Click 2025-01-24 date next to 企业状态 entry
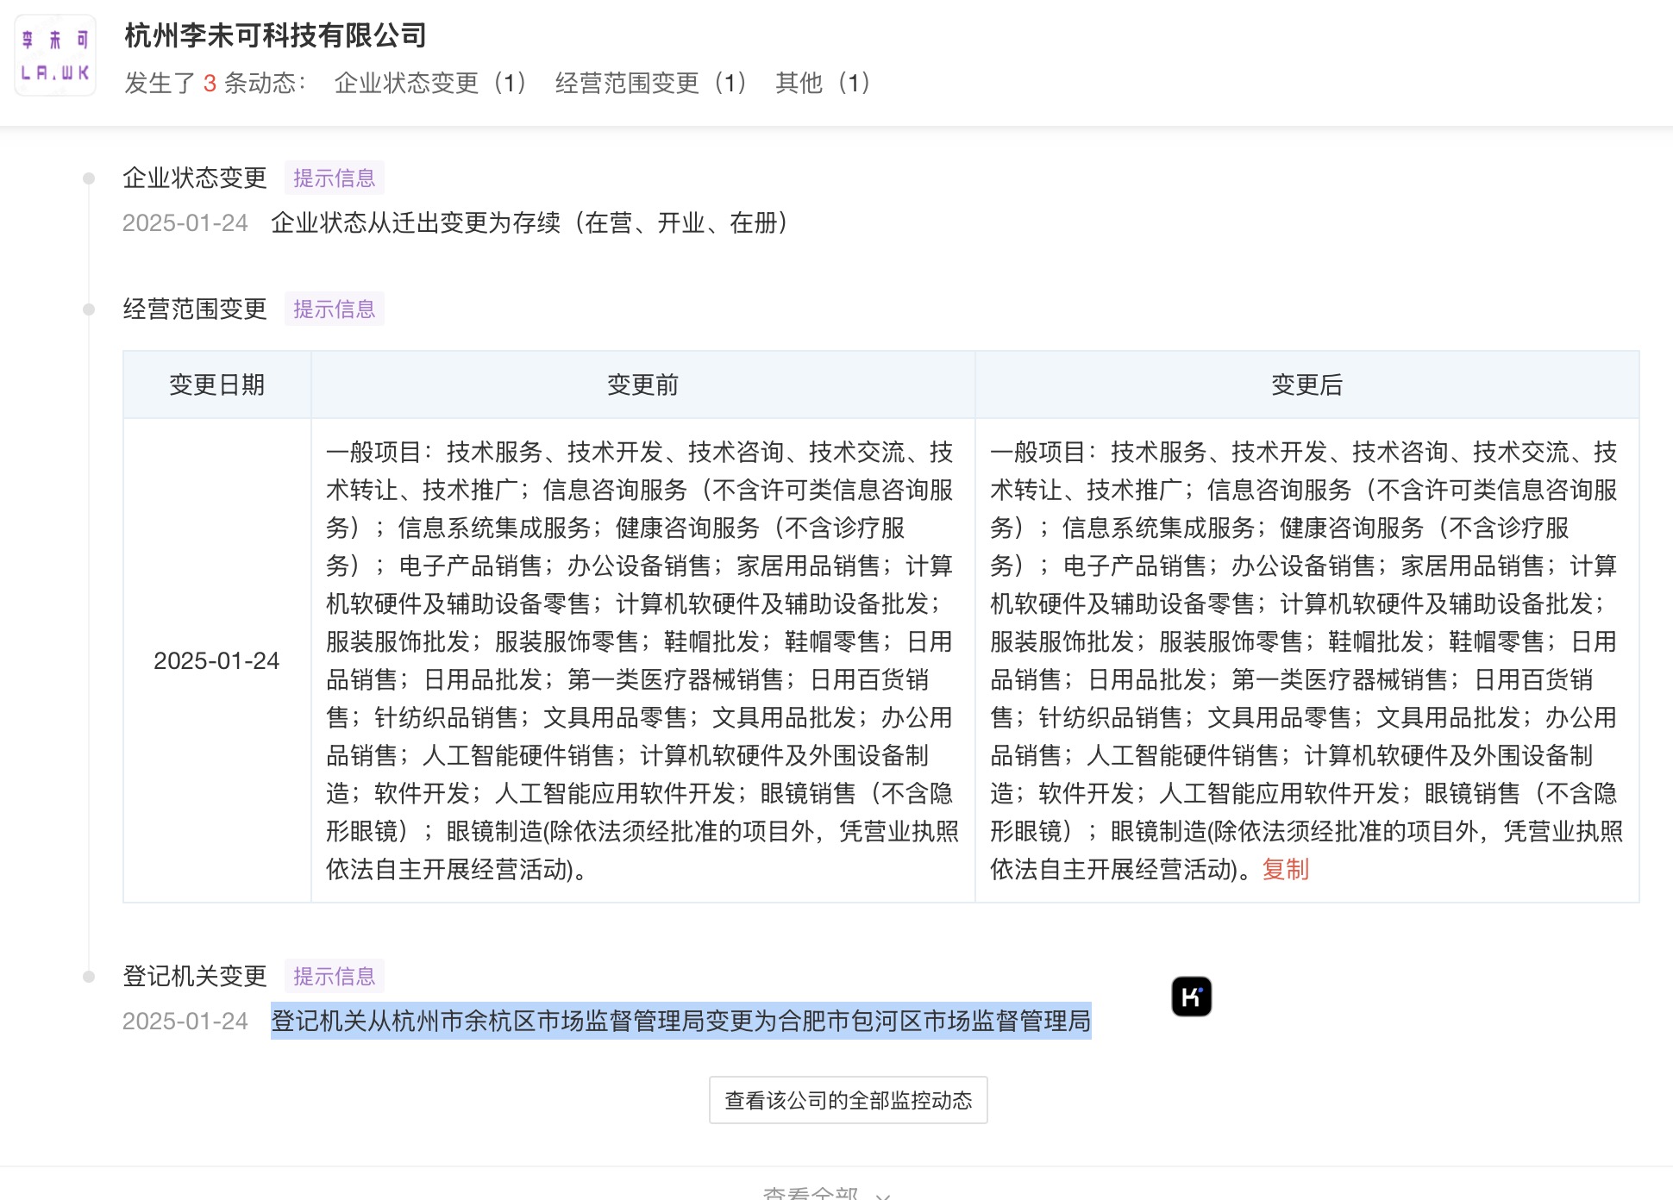Image resolution: width=1673 pixels, height=1200 pixels. click(185, 222)
